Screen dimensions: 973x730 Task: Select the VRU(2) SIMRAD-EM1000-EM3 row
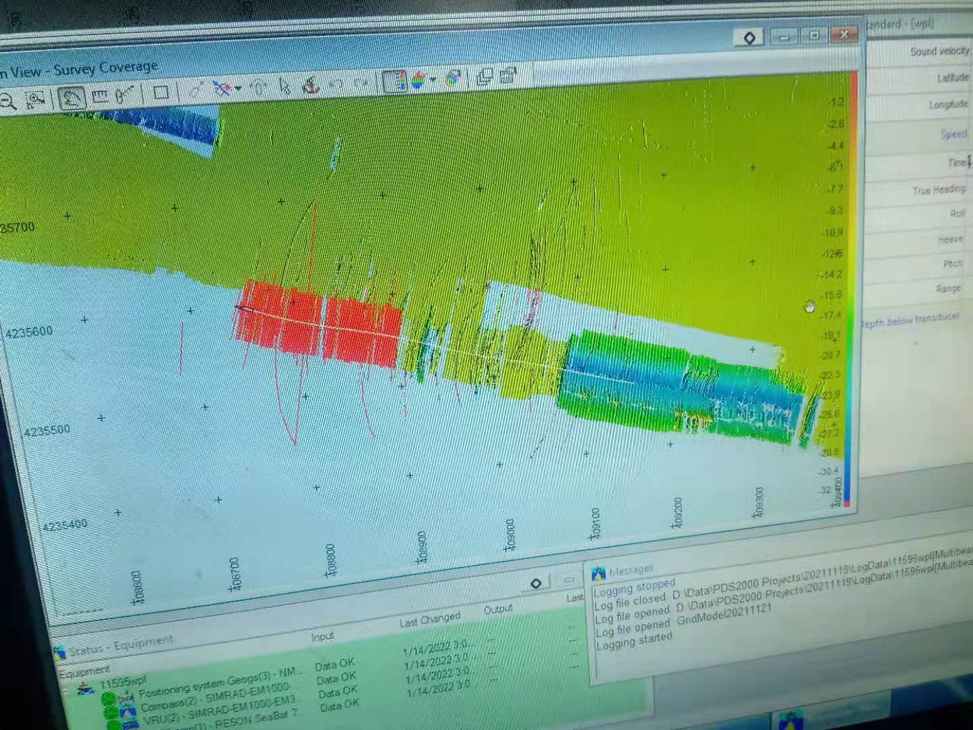tap(219, 711)
